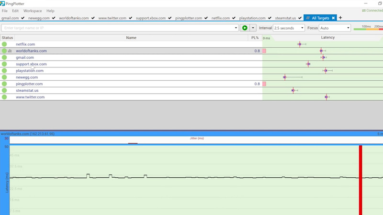The image size is (383, 215).
Task: Open the Focus Auto dropdown
Action: click(335, 28)
